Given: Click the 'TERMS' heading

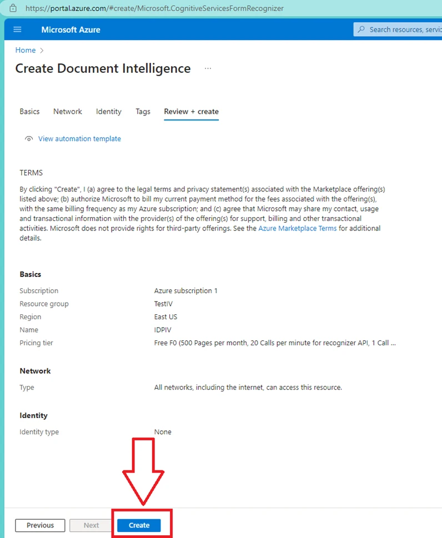Looking at the screenshot, I should [31, 173].
